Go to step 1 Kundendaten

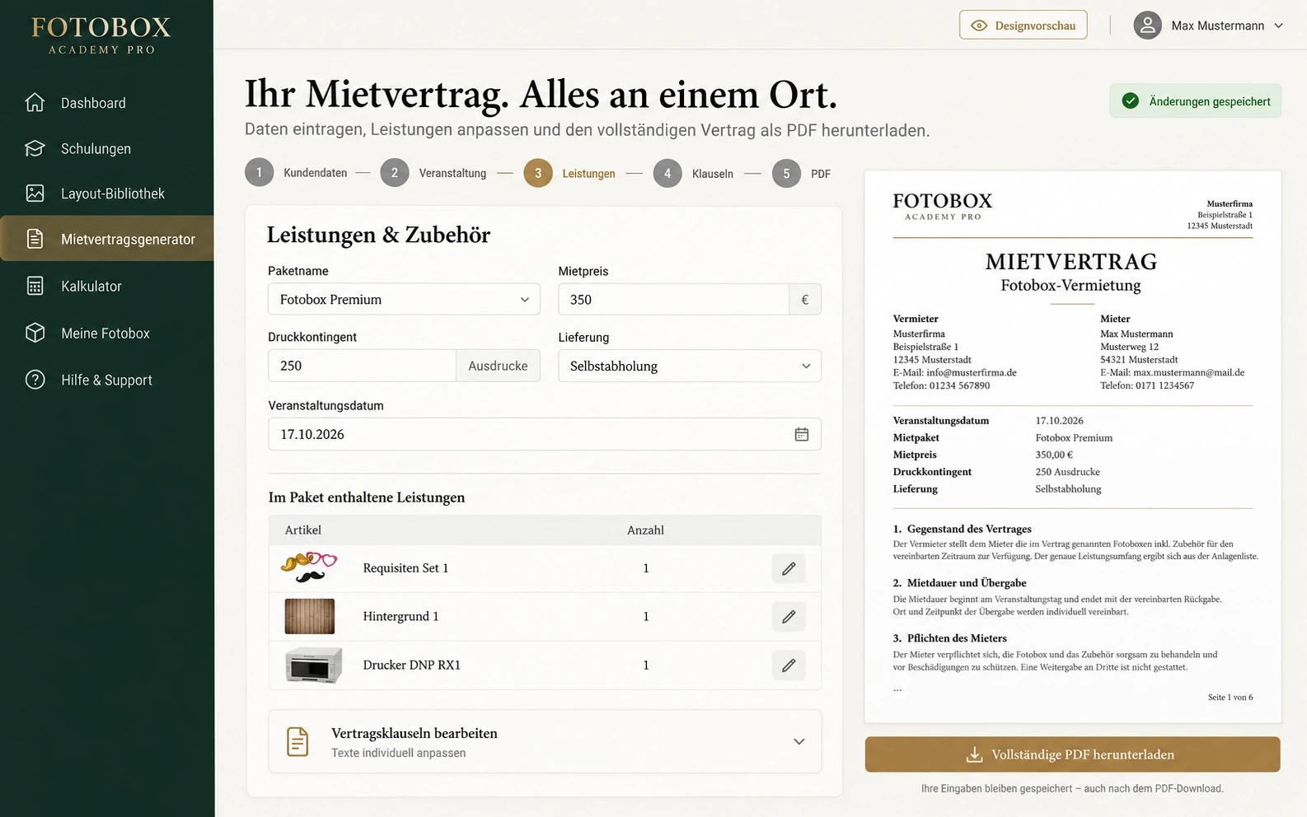(296, 173)
